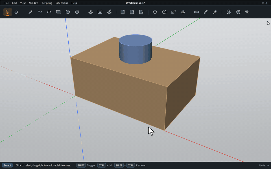The image size is (271, 169).
Task: Select the box's large front face
Action: coord(119,93)
